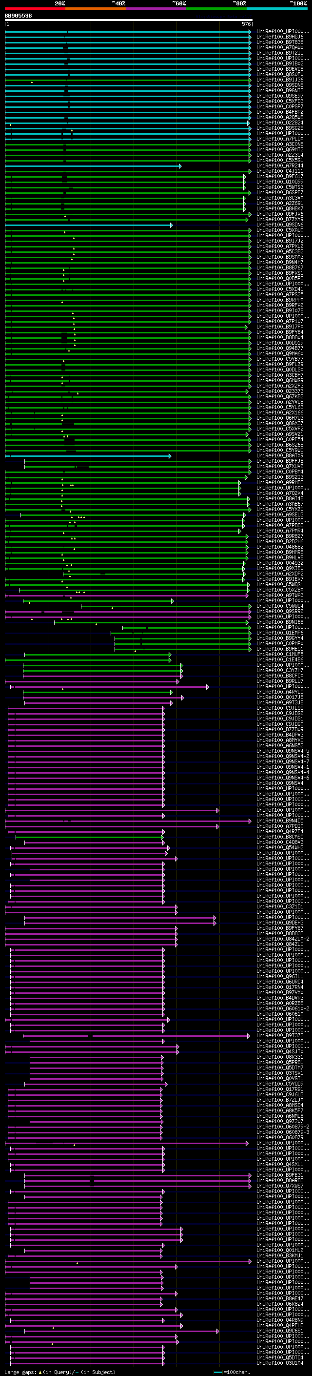This screenshot has width=312, height=1376.
Task: Click the green ~80% identity legend segment
Action: [216, 9]
